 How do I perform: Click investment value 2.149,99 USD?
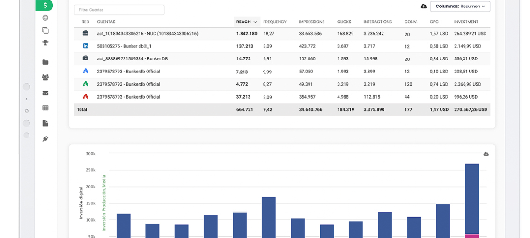tap(467, 46)
